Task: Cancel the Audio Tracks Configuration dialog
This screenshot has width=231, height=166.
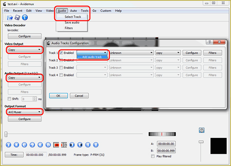Action: pyautogui.click(x=79, y=96)
